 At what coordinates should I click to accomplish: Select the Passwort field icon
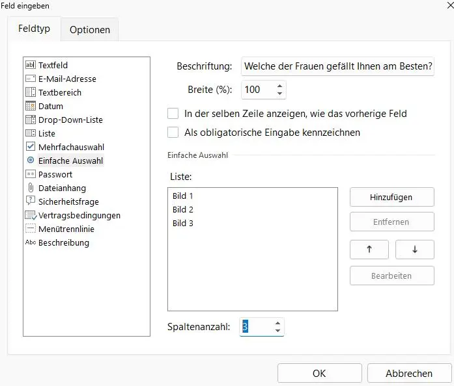click(x=31, y=174)
